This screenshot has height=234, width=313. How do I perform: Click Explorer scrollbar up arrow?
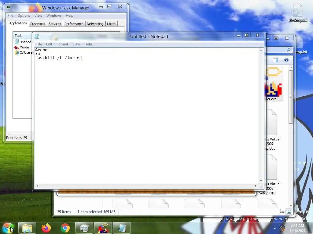[x=291, y=68]
